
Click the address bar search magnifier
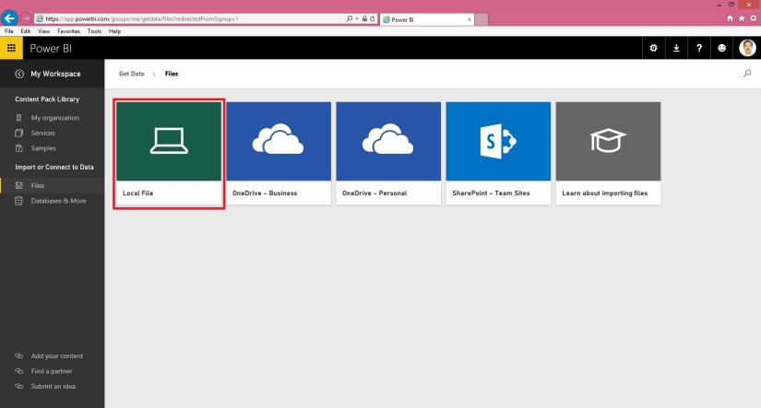(x=350, y=19)
